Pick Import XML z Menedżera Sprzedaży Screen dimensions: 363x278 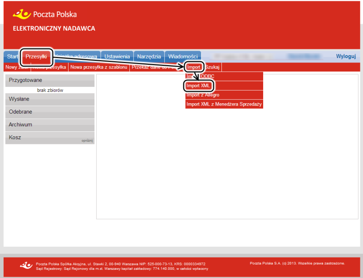(x=224, y=104)
